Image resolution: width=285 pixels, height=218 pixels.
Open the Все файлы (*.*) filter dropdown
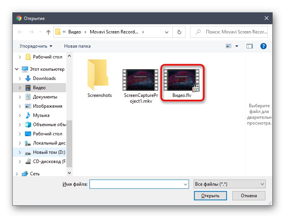tap(230, 184)
